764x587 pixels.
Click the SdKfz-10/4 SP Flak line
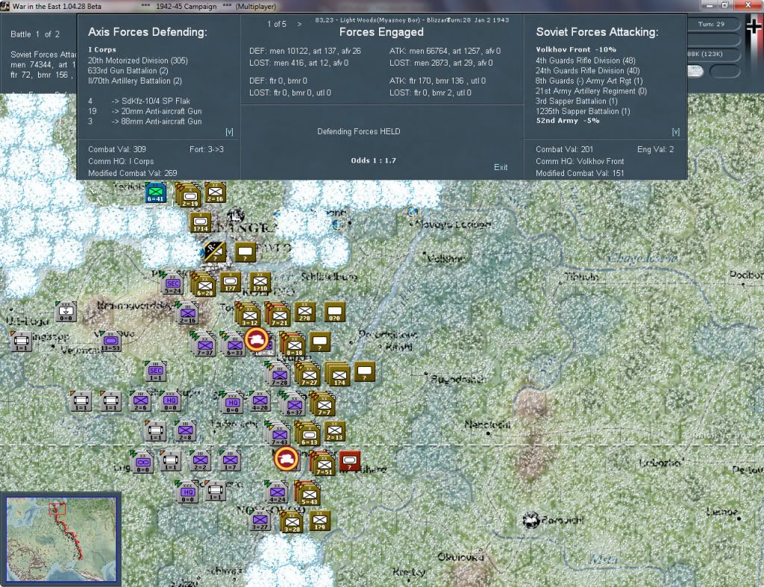point(139,101)
